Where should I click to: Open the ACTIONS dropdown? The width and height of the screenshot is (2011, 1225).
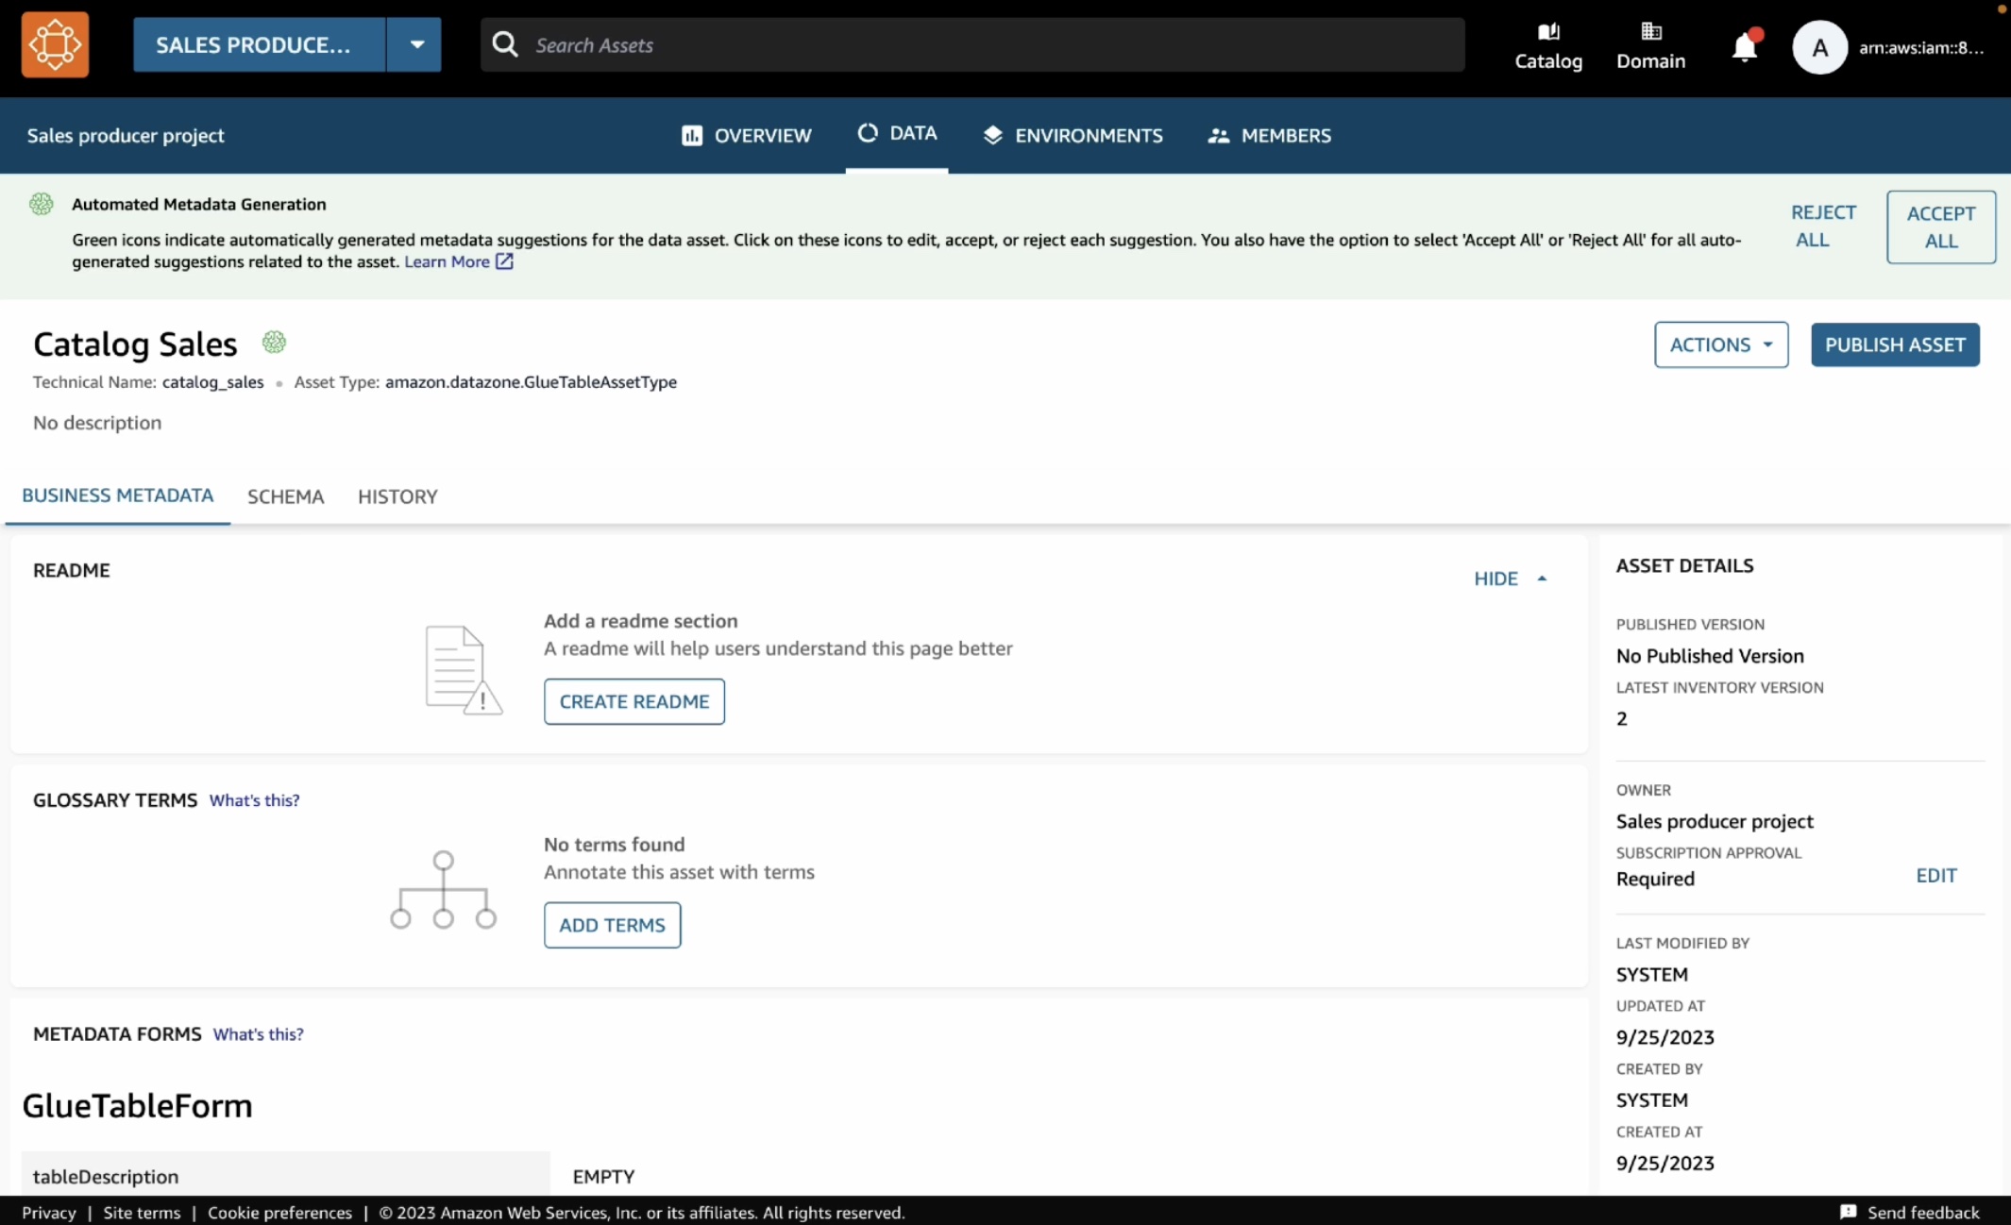coord(1720,344)
